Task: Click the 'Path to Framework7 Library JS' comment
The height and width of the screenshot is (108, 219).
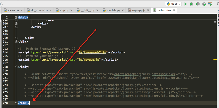Action: [x=49, y=49]
